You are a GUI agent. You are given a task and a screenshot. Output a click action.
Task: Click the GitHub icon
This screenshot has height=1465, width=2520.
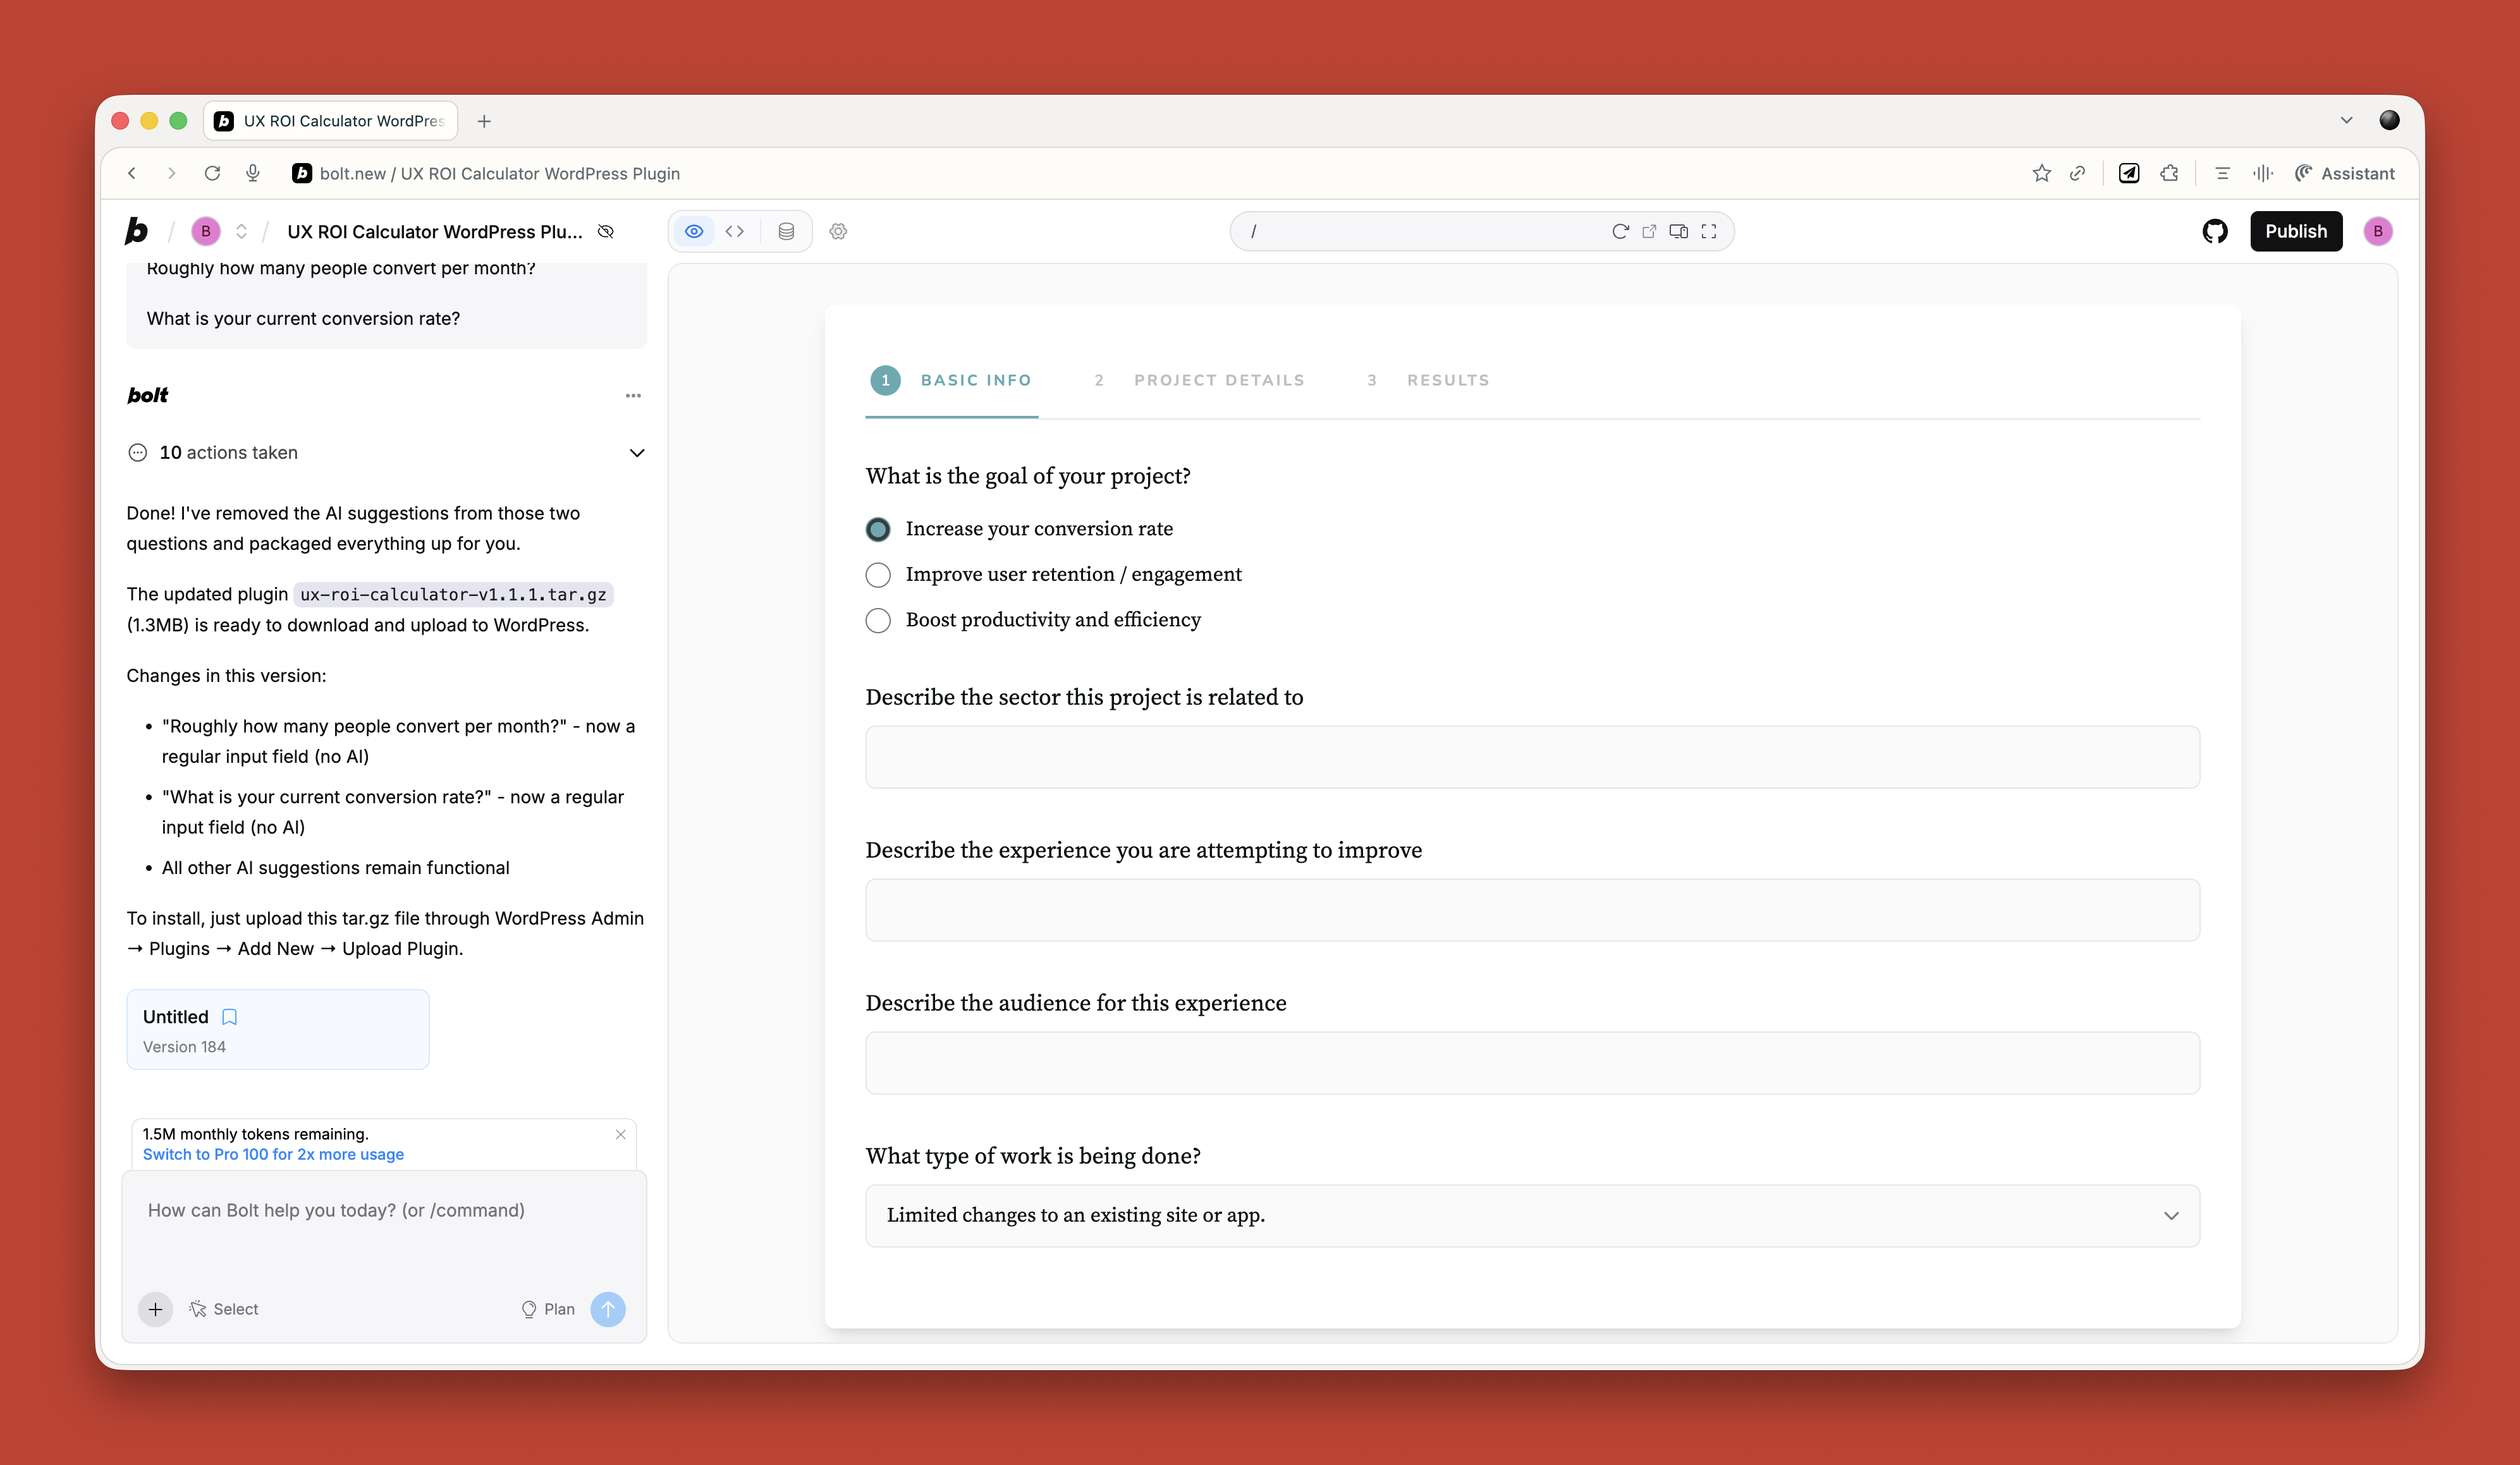click(2214, 231)
